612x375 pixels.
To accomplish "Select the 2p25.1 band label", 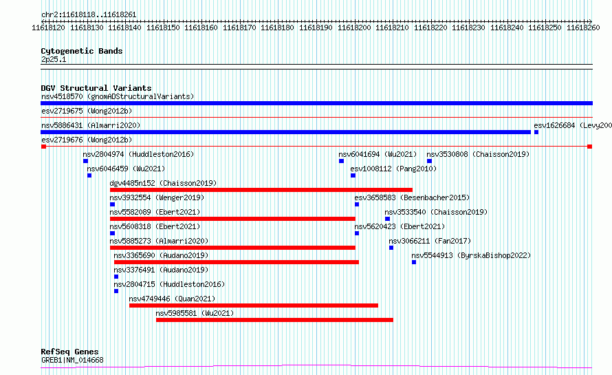I will click(54, 59).
